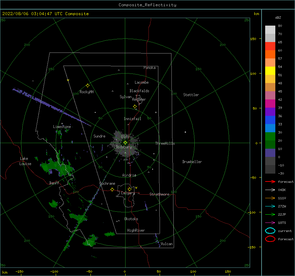Image resolution: width=295 pixels, height=276 pixels.
Task: Click the green 22JP arrow in legend
Action: (x=270, y=214)
